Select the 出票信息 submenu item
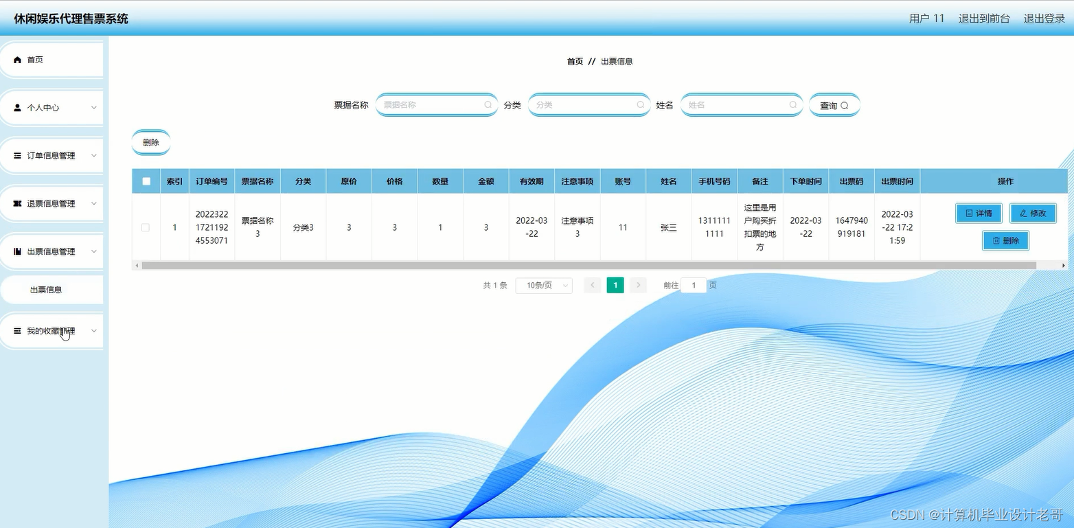The image size is (1074, 528). pos(52,290)
